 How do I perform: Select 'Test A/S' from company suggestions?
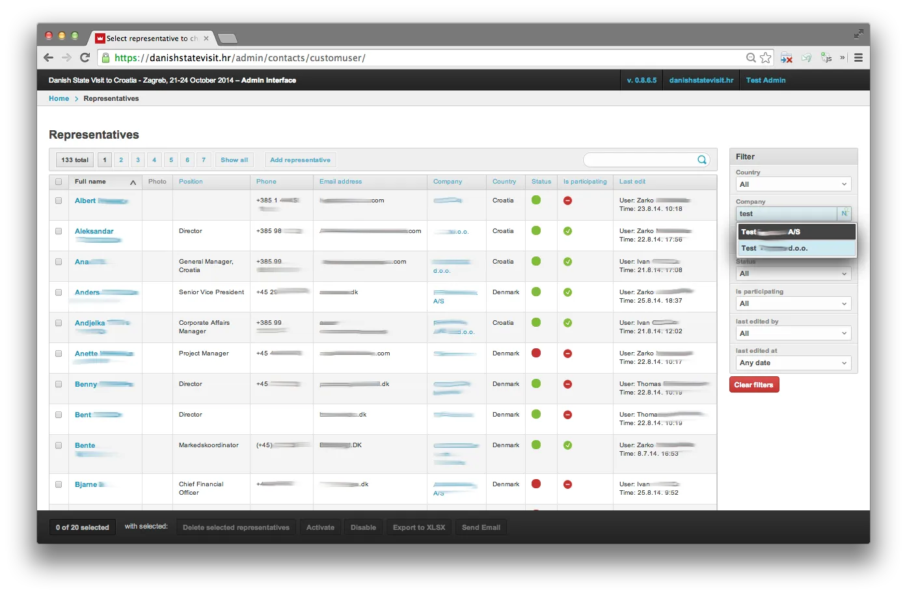click(796, 231)
